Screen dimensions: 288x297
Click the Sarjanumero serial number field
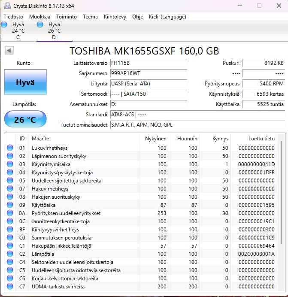pos(149,73)
